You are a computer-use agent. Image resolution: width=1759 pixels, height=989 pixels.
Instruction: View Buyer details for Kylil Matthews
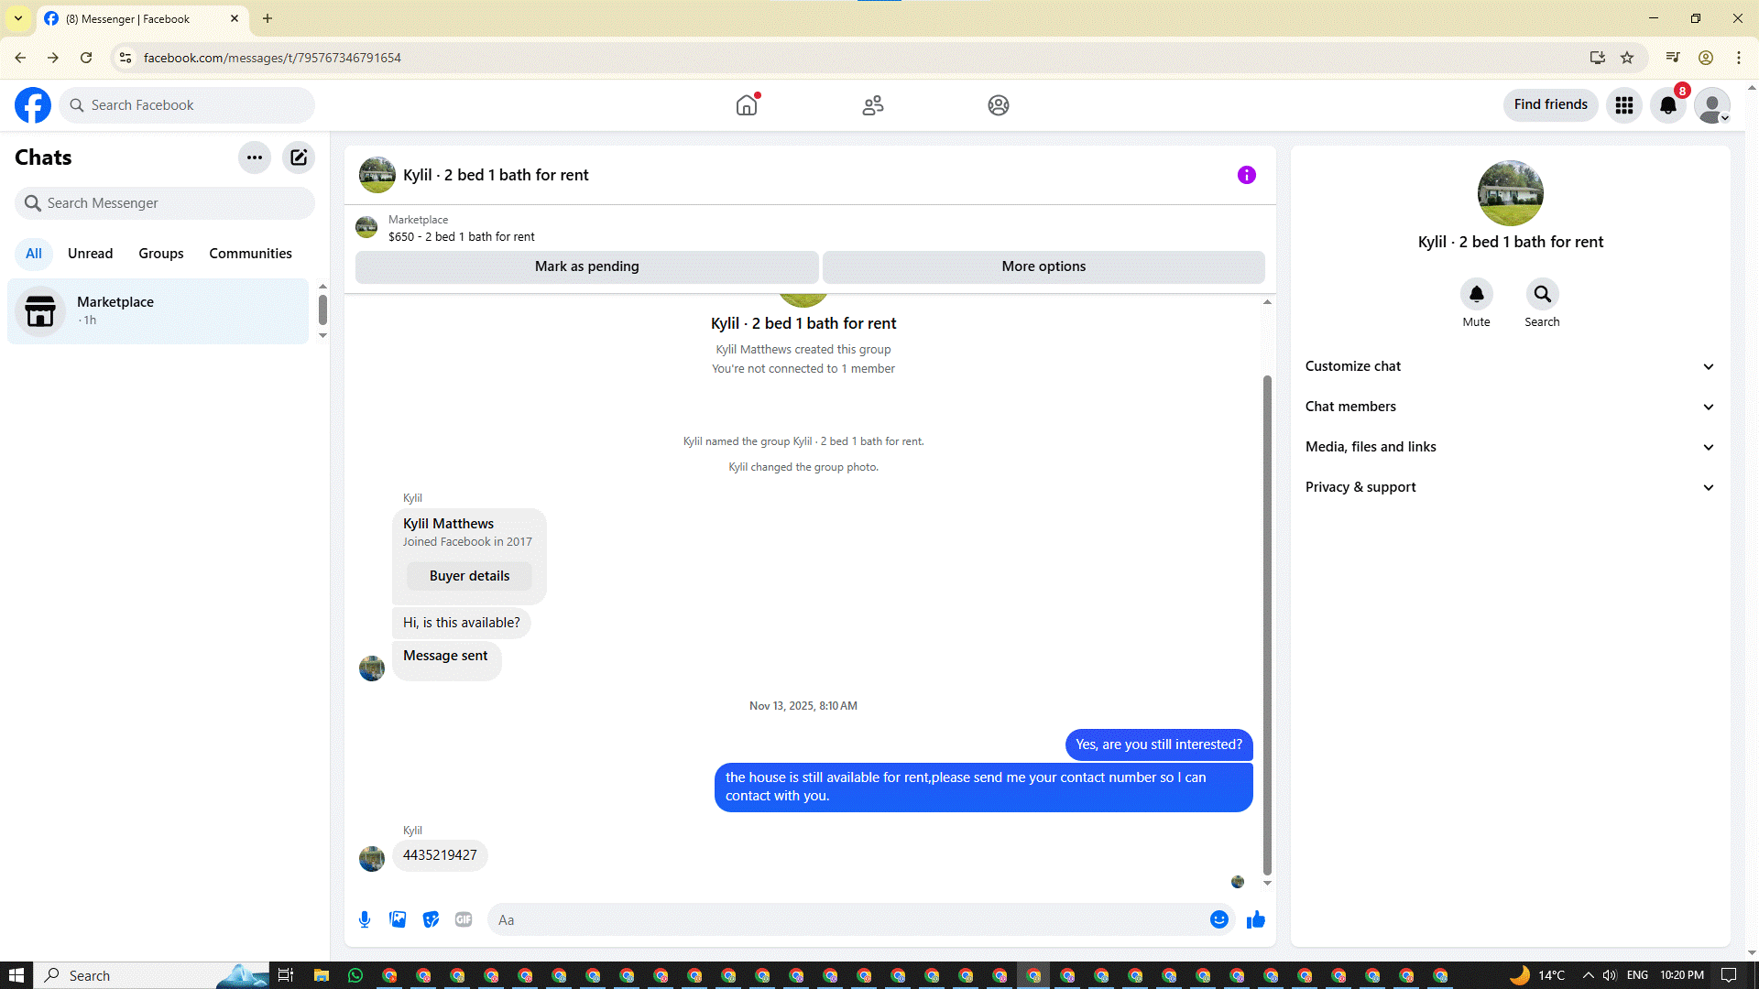pyautogui.click(x=469, y=576)
